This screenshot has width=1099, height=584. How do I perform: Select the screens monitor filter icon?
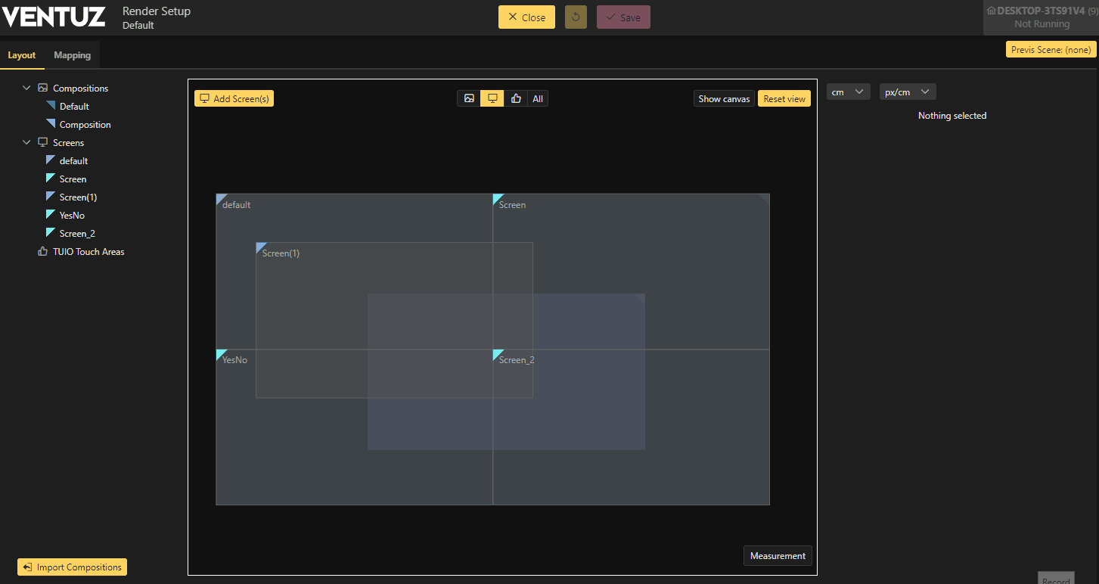[492, 98]
